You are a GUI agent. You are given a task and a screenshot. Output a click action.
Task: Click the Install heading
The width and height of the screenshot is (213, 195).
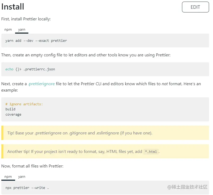(13, 7)
